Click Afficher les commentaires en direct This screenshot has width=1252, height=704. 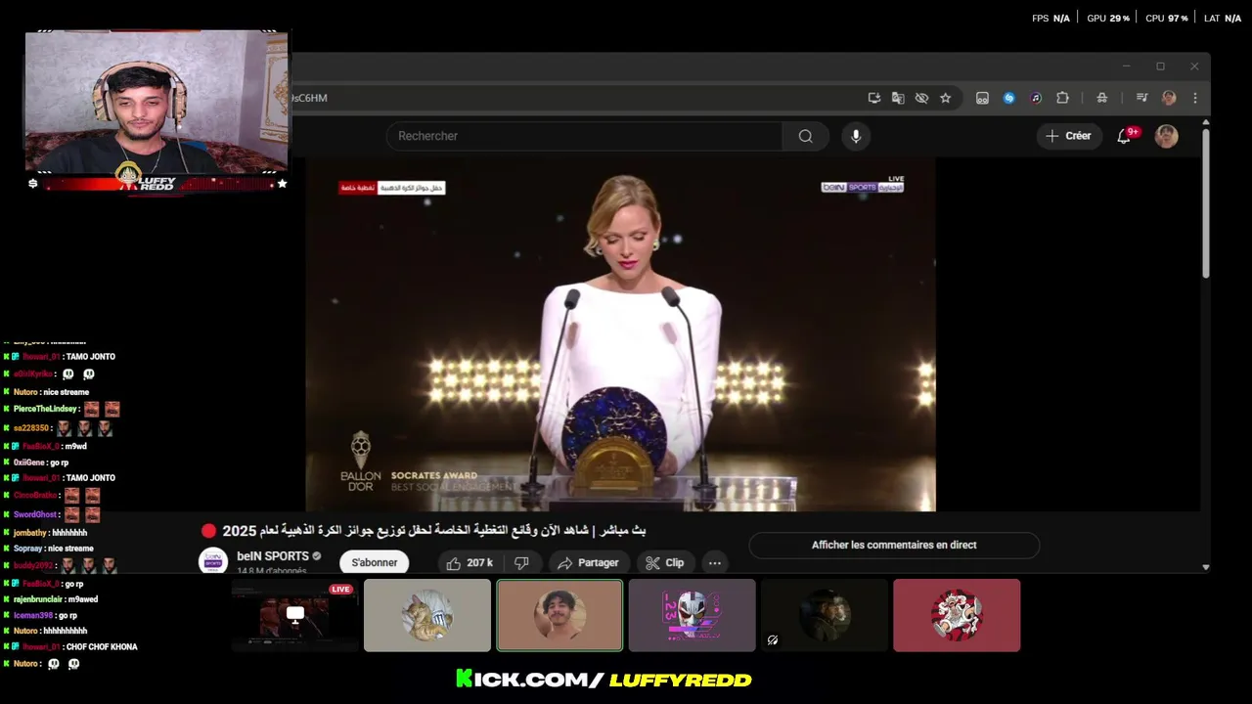(x=894, y=545)
